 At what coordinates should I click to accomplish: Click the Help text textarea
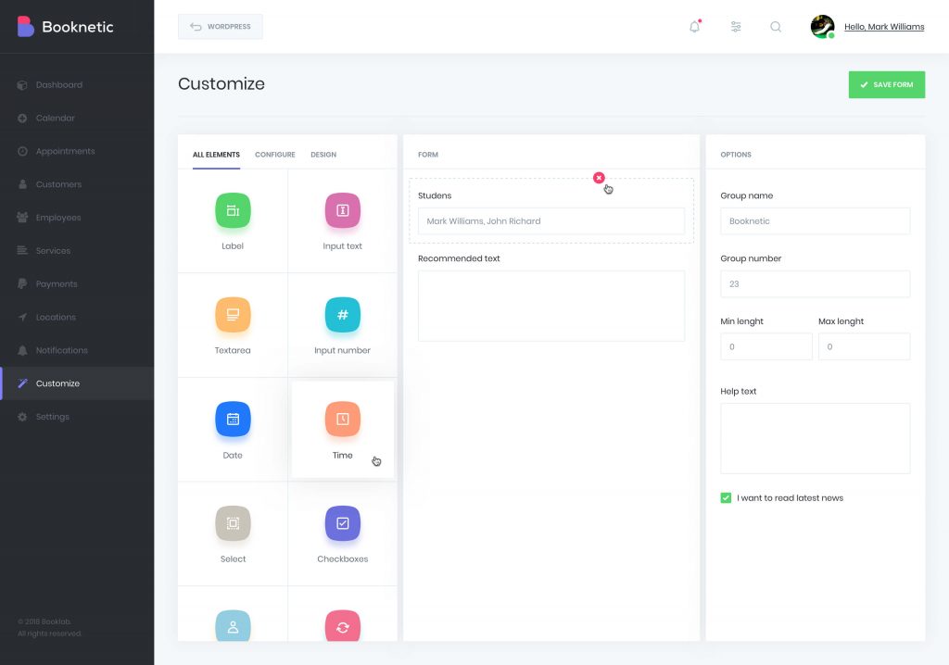click(x=815, y=439)
